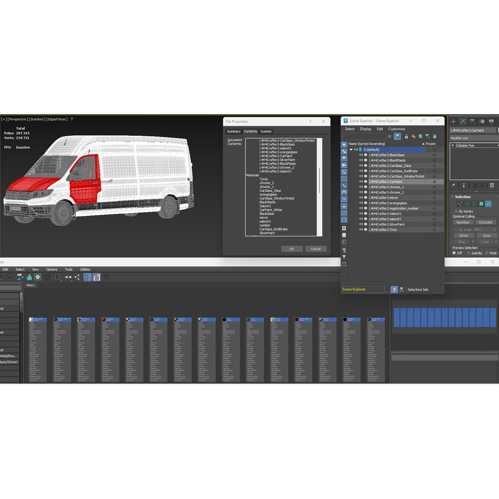This screenshot has height=499, width=499.
Task: Hide the L4H4Crafter2-CarPaint object via eye icon
Action: (361, 182)
